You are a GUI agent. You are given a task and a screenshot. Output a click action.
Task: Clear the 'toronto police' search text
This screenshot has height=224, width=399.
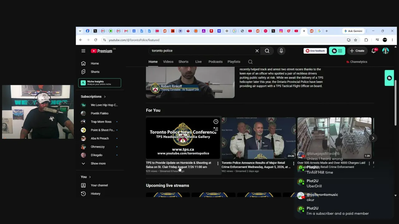pyautogui.click(x=257, y=51)
